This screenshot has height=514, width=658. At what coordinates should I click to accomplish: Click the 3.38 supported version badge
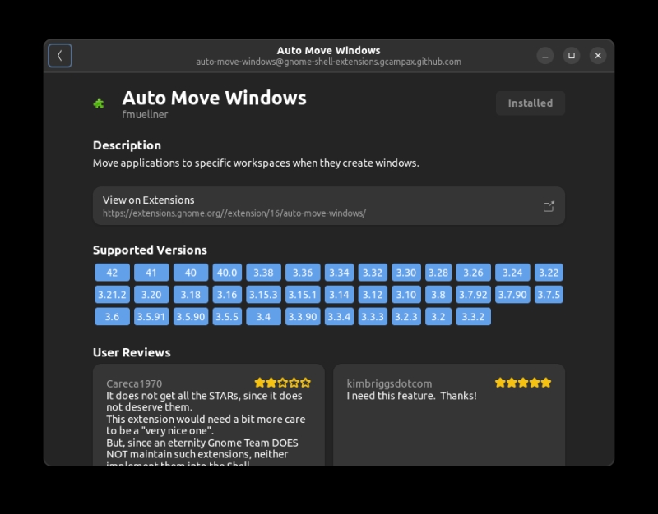coord(263,273)
